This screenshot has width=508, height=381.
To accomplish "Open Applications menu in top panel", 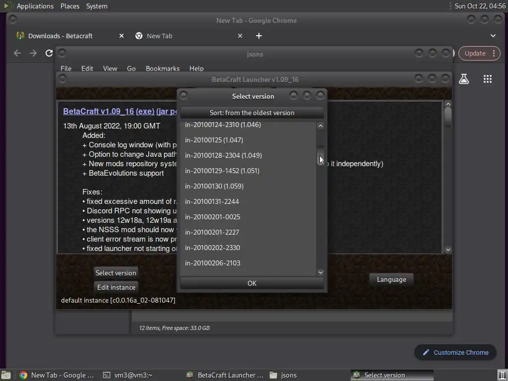I will 35,6.
